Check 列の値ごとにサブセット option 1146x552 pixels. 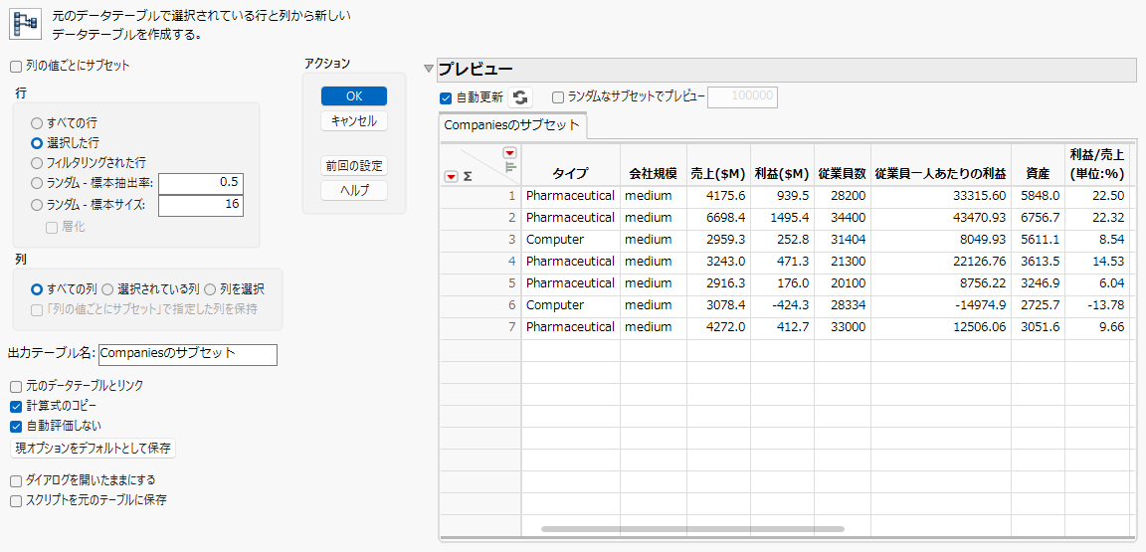click(16, 66)
